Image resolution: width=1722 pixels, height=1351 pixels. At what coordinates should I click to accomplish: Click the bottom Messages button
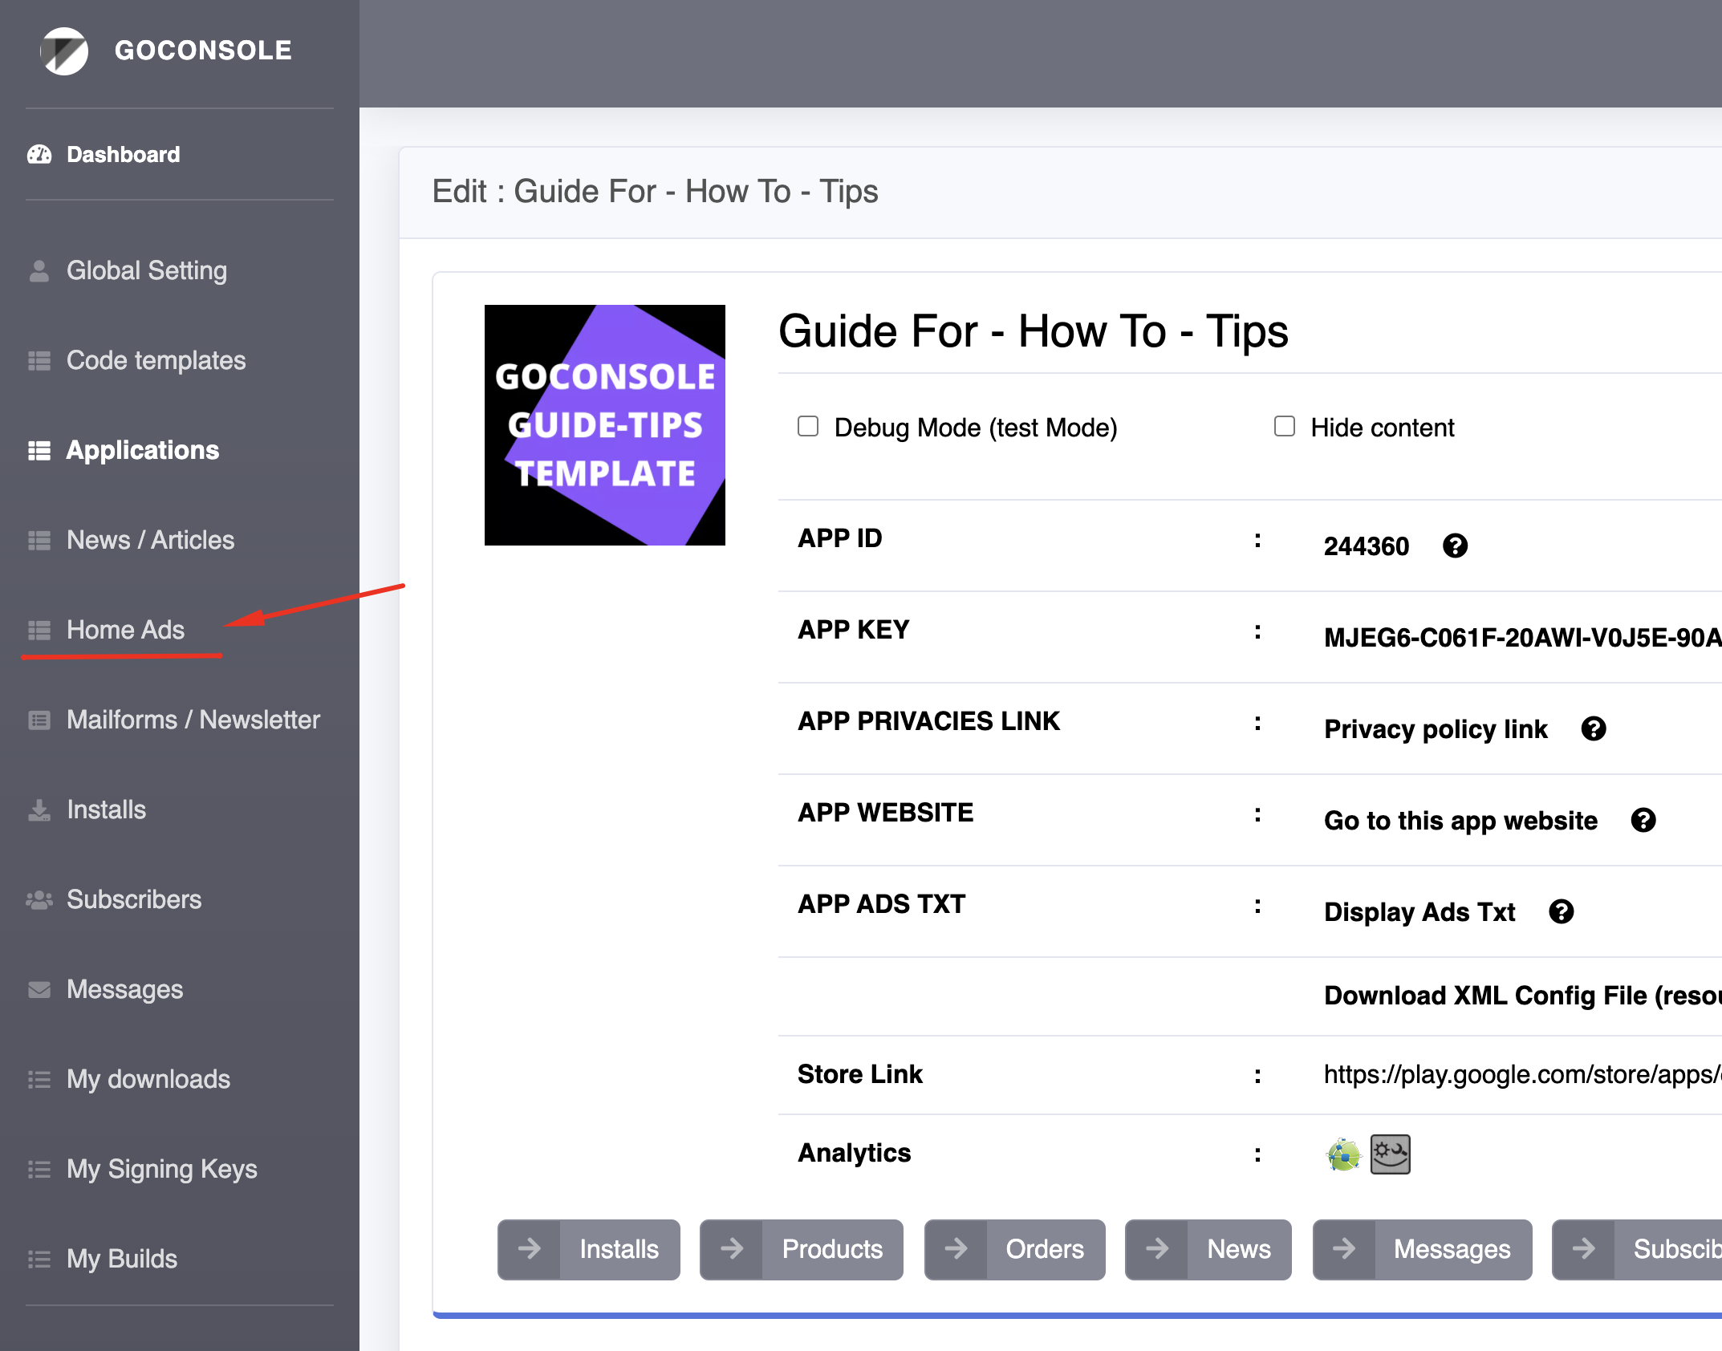point(1422,1249)
